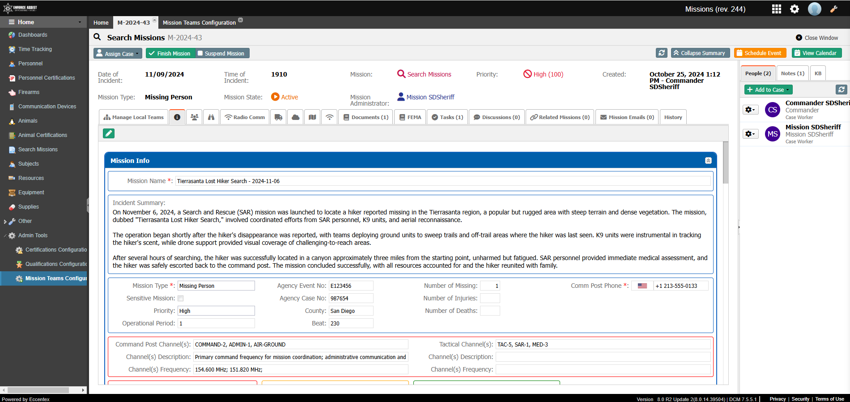Collapse the Admin Tools tree node

(x=5, y=235)
